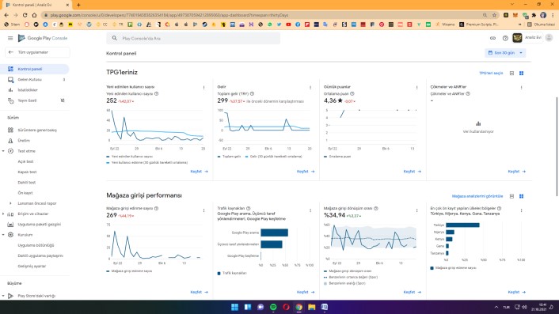Image resolution: width=559 pixels, height=314 pixels.
Task: Switch TPG'leriniz section to grid view
Action: click(x=521, y=73)
